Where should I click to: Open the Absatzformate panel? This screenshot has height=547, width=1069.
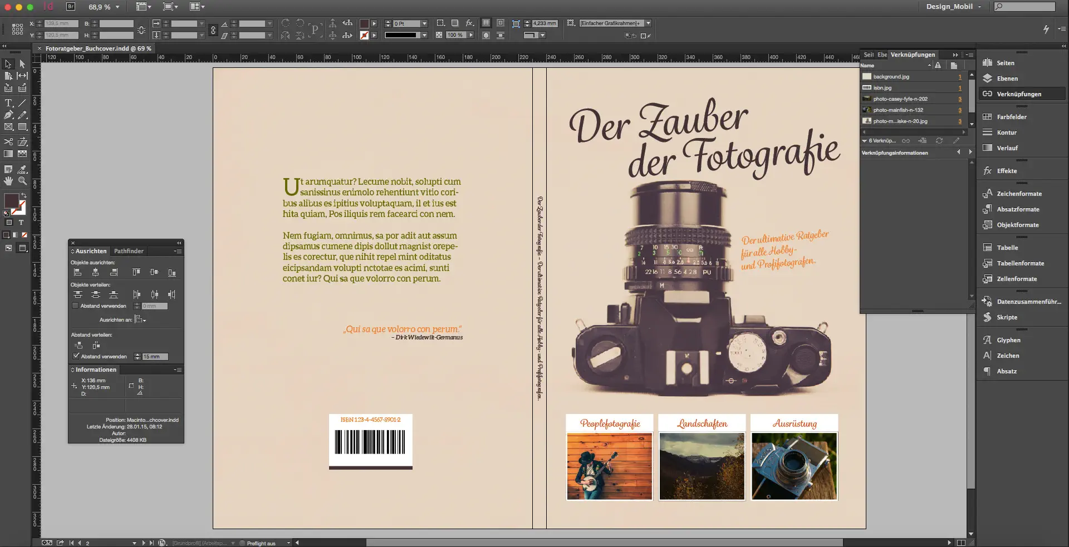tap(1016, 209)
